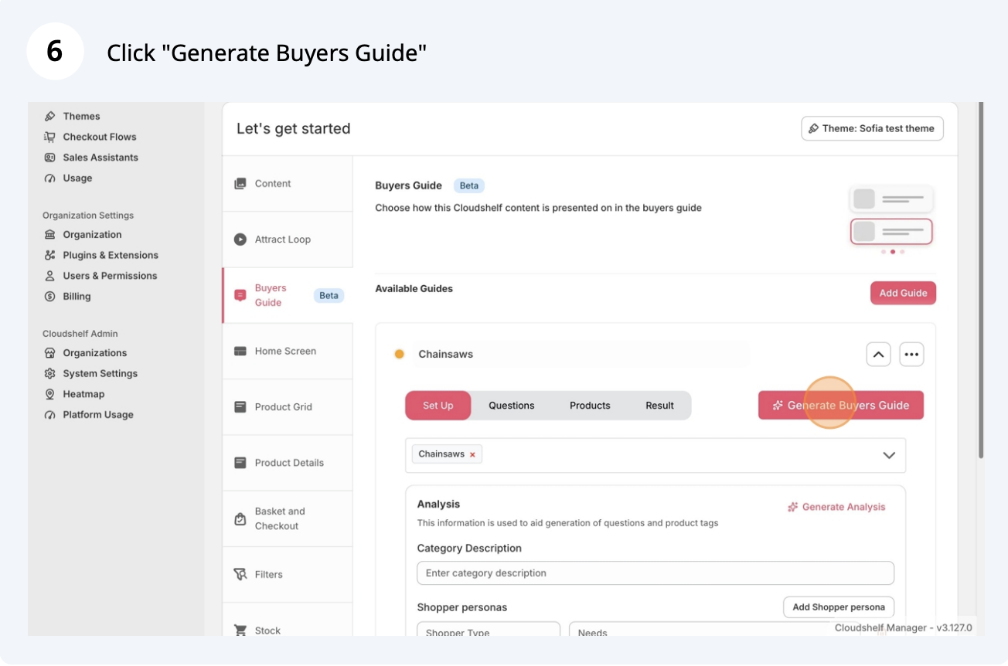Screen dimensions: 1008x666
Task: Open the Theme: Sofia test theme selector
Action: click(x=872, y=128)
